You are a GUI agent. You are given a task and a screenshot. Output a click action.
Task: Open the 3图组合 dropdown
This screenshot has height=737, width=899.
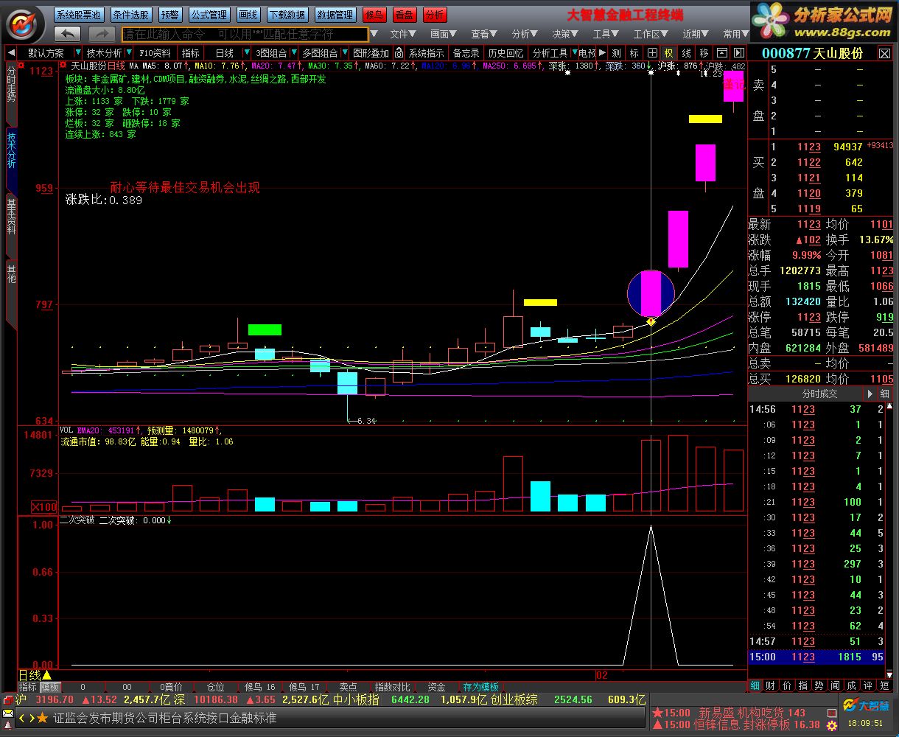click(293, 53)
